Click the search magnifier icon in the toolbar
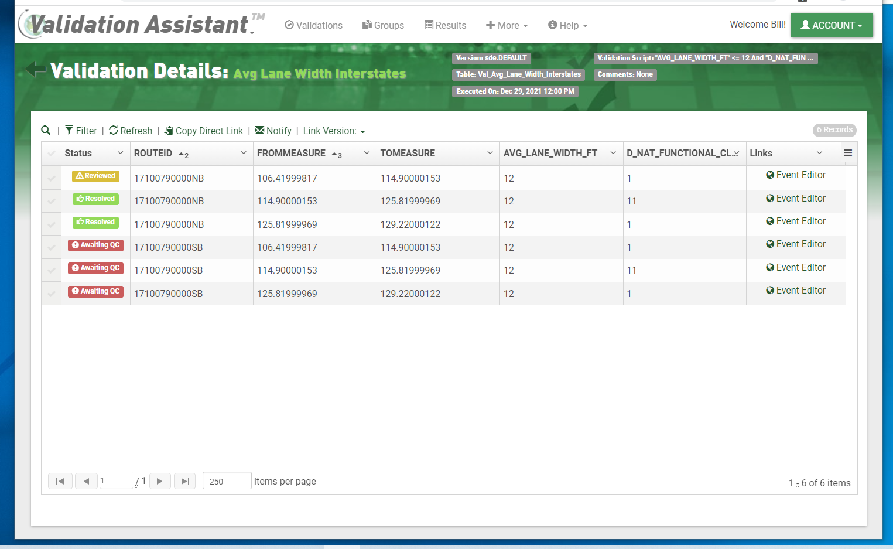Viewport: 893px width, 549px height. pos(46,130)
